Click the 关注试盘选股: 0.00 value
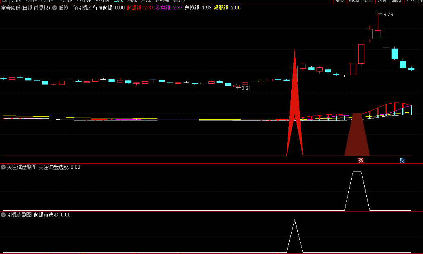The width and height of the screenshot is (423, 254). click(59, 167)
